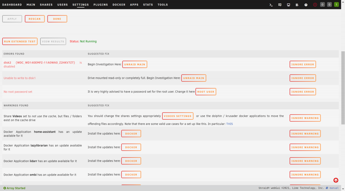The image size is (345, 191).
Task: Click the red back-to-top arrow icon
Action: (x=336, y=180)
